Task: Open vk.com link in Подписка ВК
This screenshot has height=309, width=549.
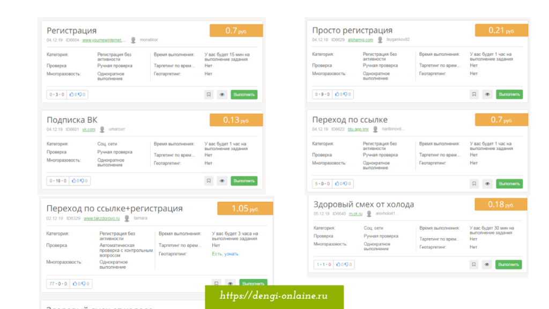Action: point(88,129)
